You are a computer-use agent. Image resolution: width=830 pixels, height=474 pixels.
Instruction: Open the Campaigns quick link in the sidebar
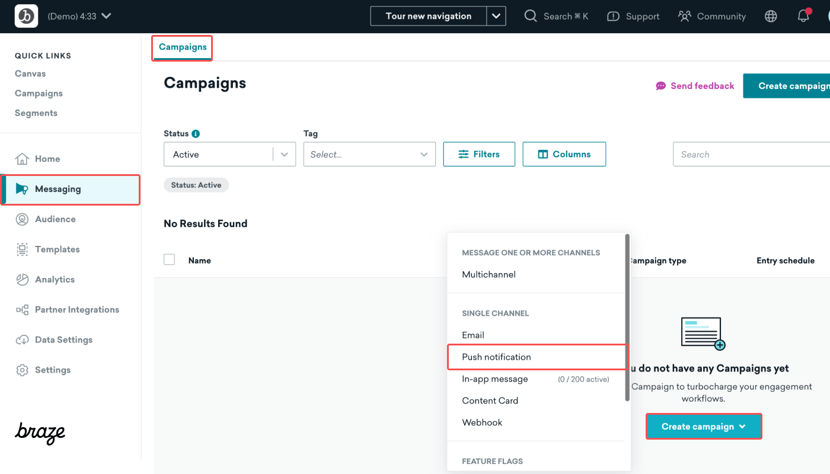click(39, 93)
